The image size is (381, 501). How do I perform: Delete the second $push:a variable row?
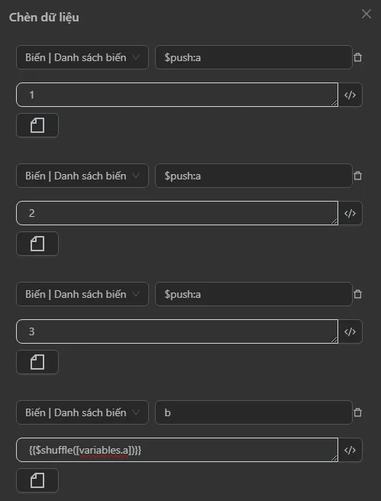[357, 176]
